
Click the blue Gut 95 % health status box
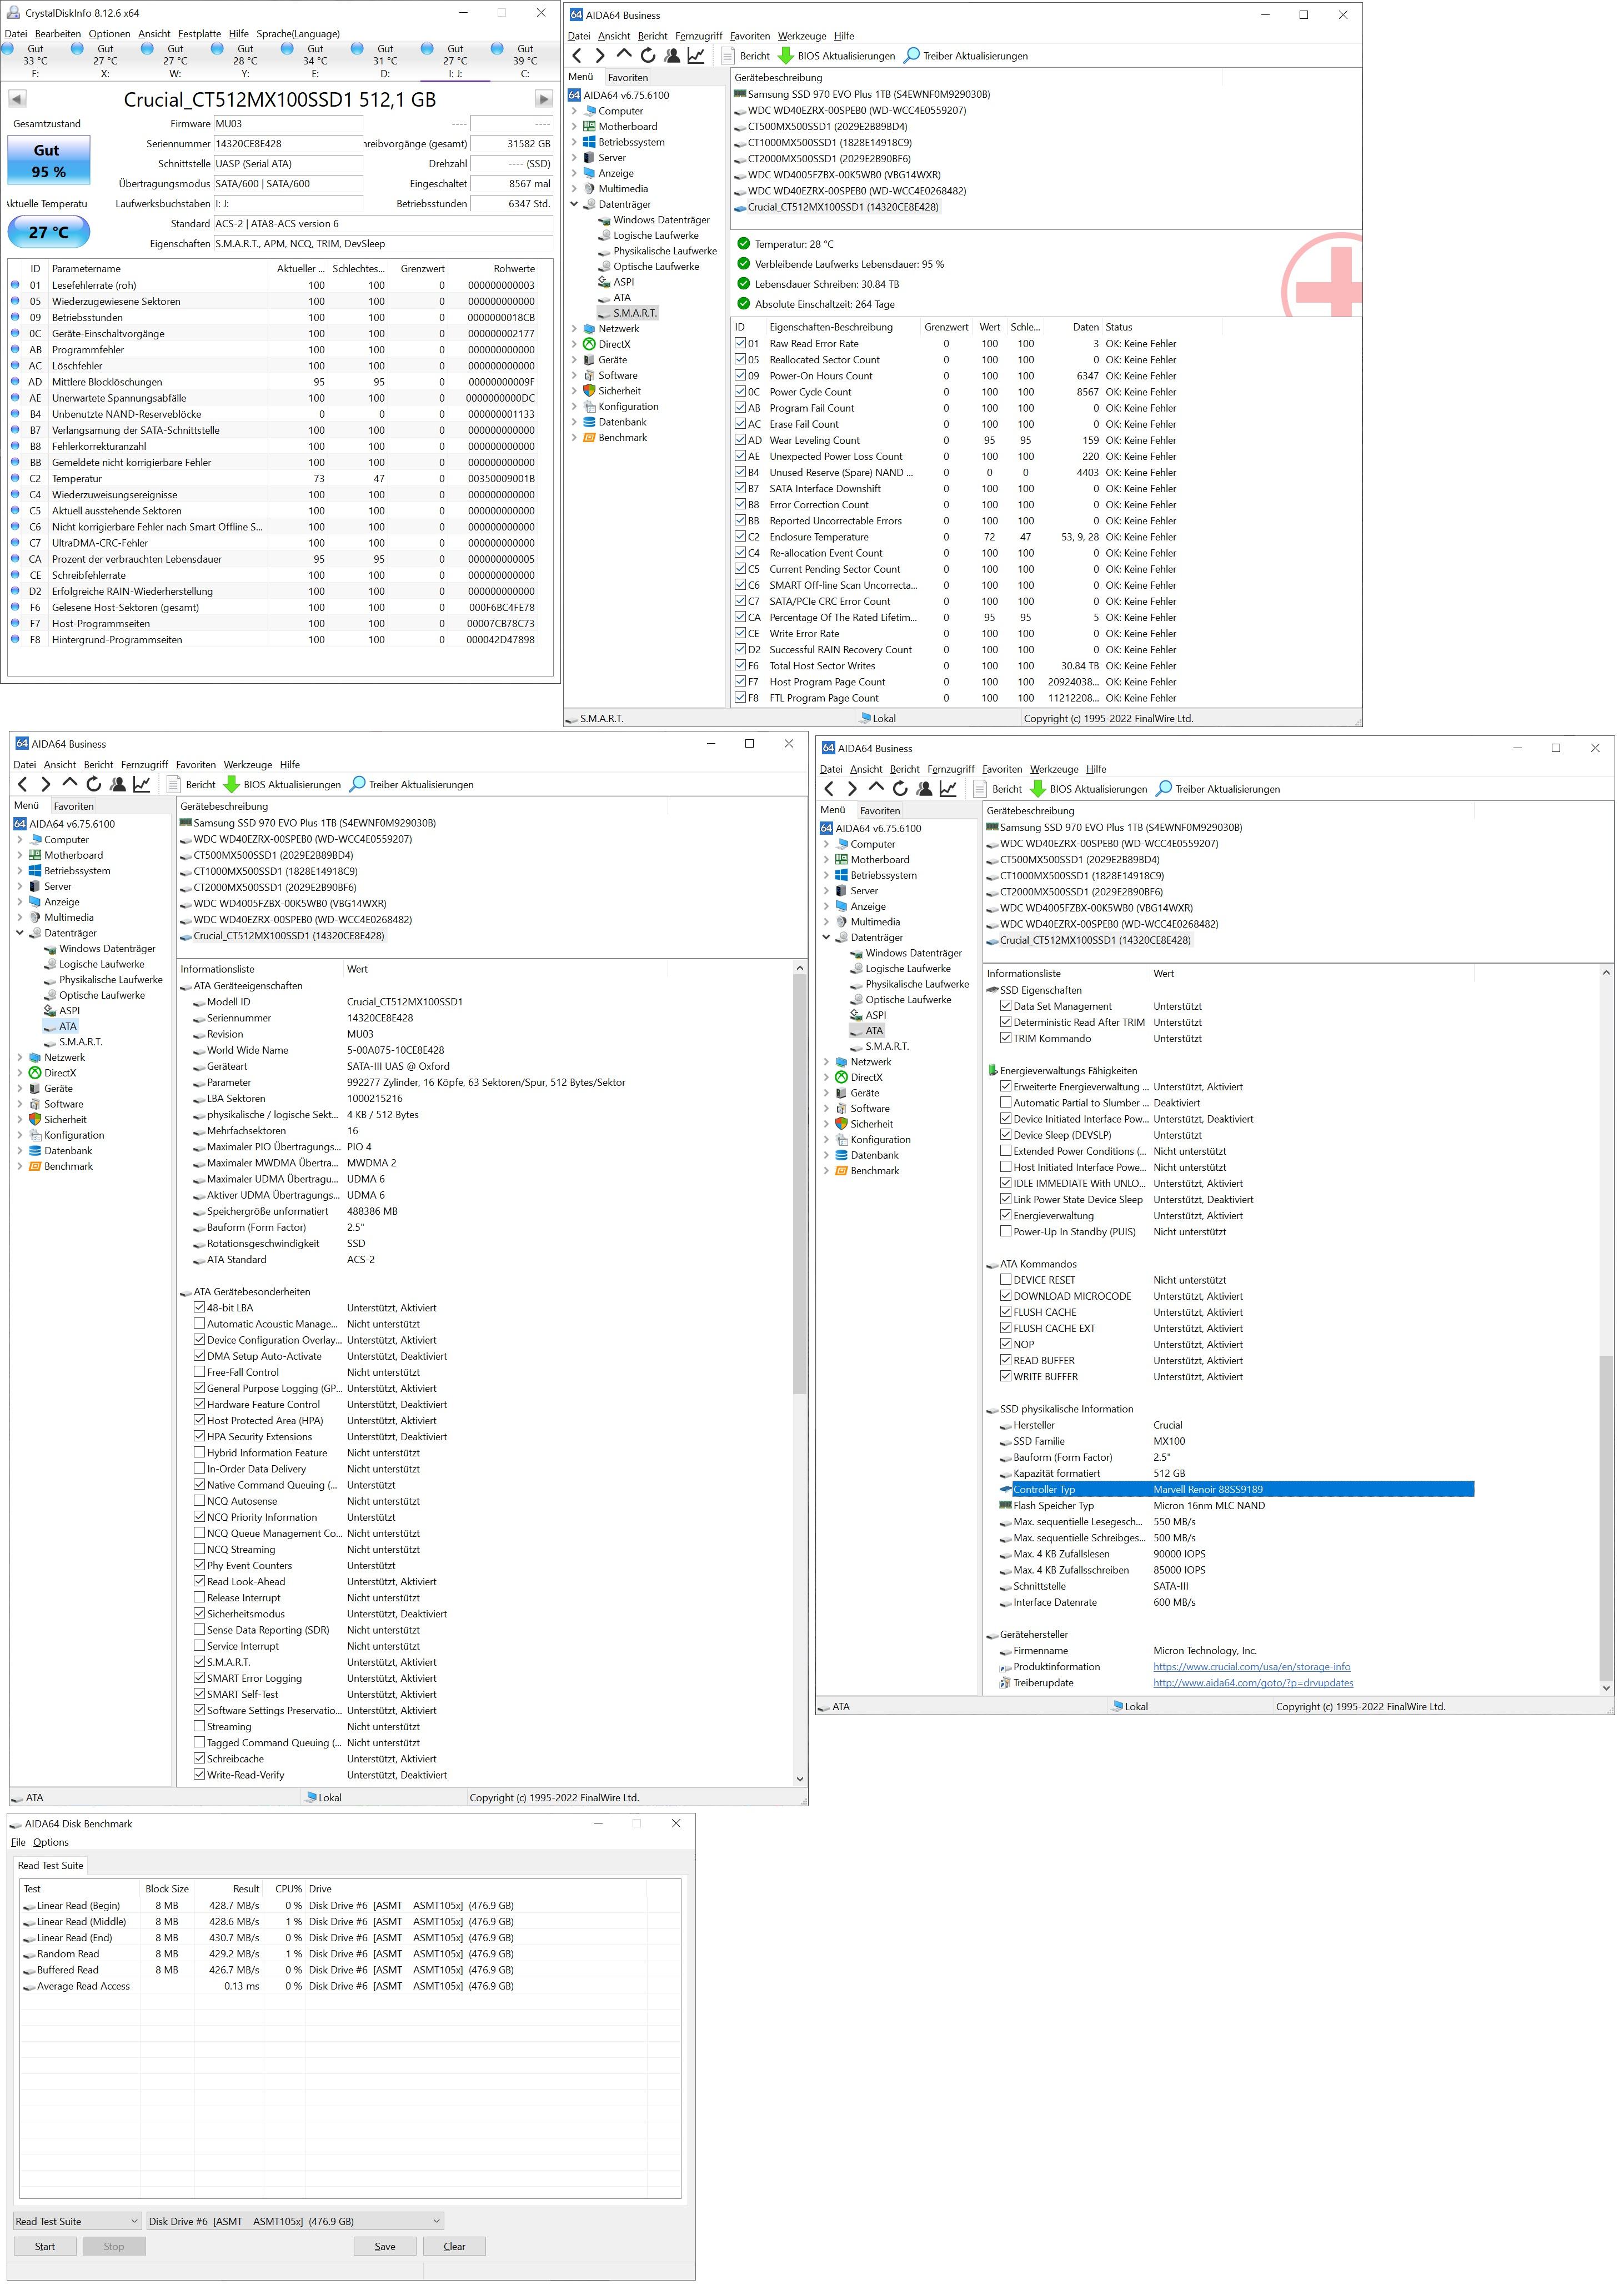[x=49, y=161]
